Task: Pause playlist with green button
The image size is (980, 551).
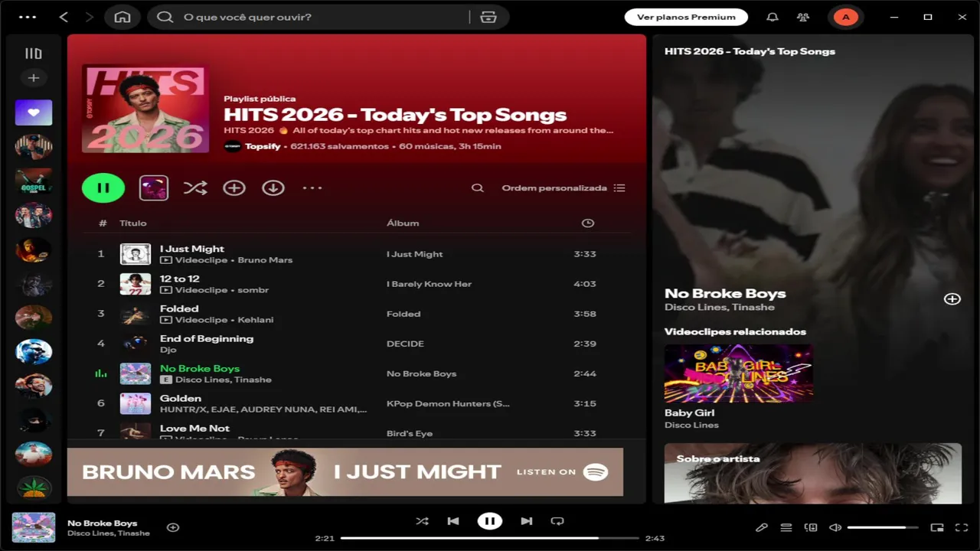Action: coord(103,187)
